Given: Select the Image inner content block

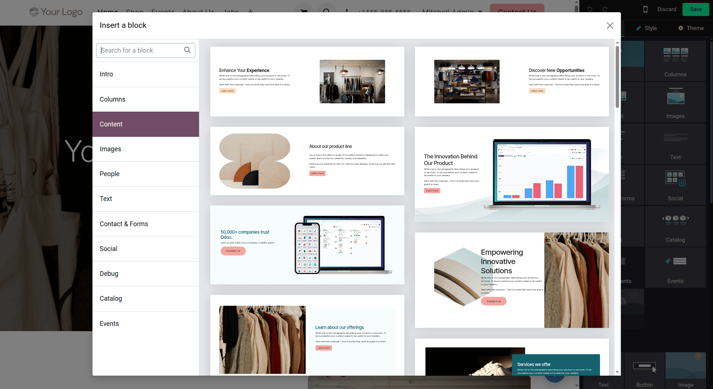Looking at the screenshot, I should click(686, 370).
